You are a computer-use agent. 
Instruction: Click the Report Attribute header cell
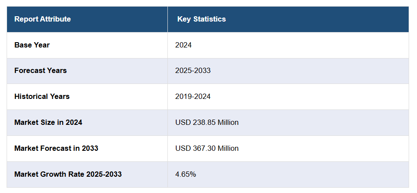coord(43,19)
